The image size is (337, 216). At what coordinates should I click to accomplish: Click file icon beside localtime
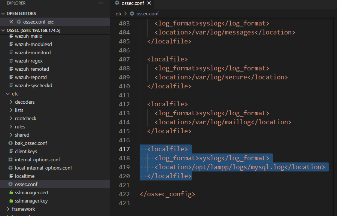[x=11, y=176]
